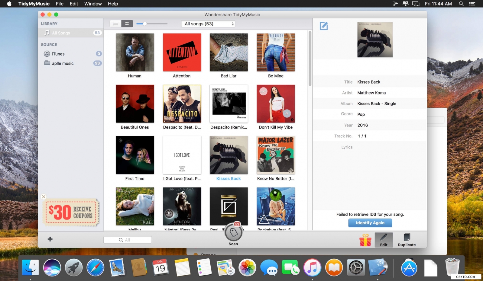Open Photos from the Dock
Screen dimensions: 483x281
[x=247, y=267]
